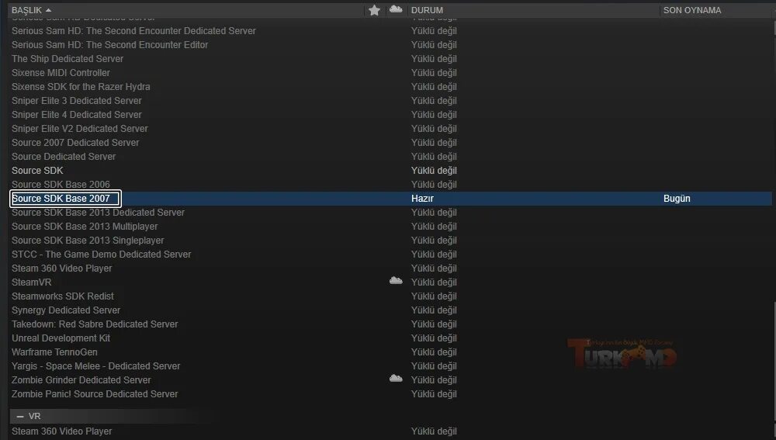The height and width of the screenshot is (440, 776).
Task: Select Source SDK Base 2013 Dedicated Server
Action: point(98,213)
